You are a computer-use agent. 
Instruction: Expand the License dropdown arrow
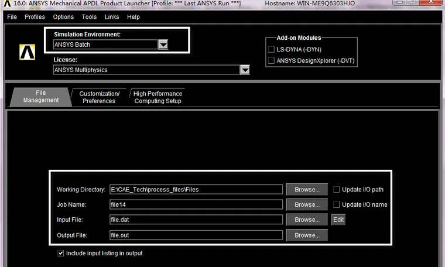click(x=245, y=70)
